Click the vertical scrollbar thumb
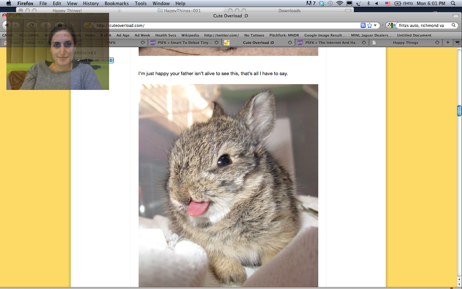Screen dimensions: 462x289 click(459, 110)
